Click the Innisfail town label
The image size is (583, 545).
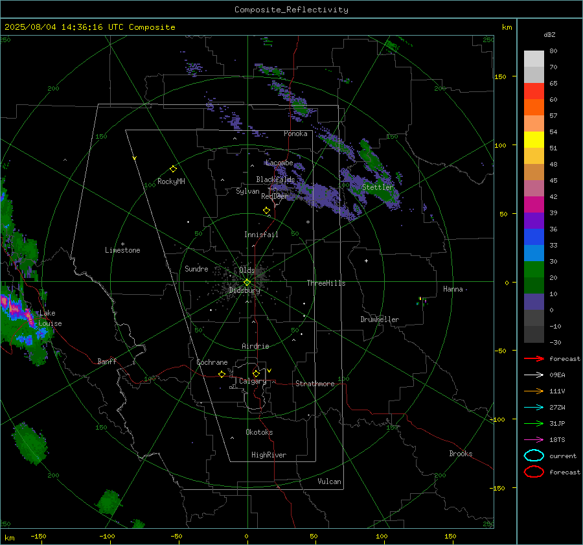(261, 235)
